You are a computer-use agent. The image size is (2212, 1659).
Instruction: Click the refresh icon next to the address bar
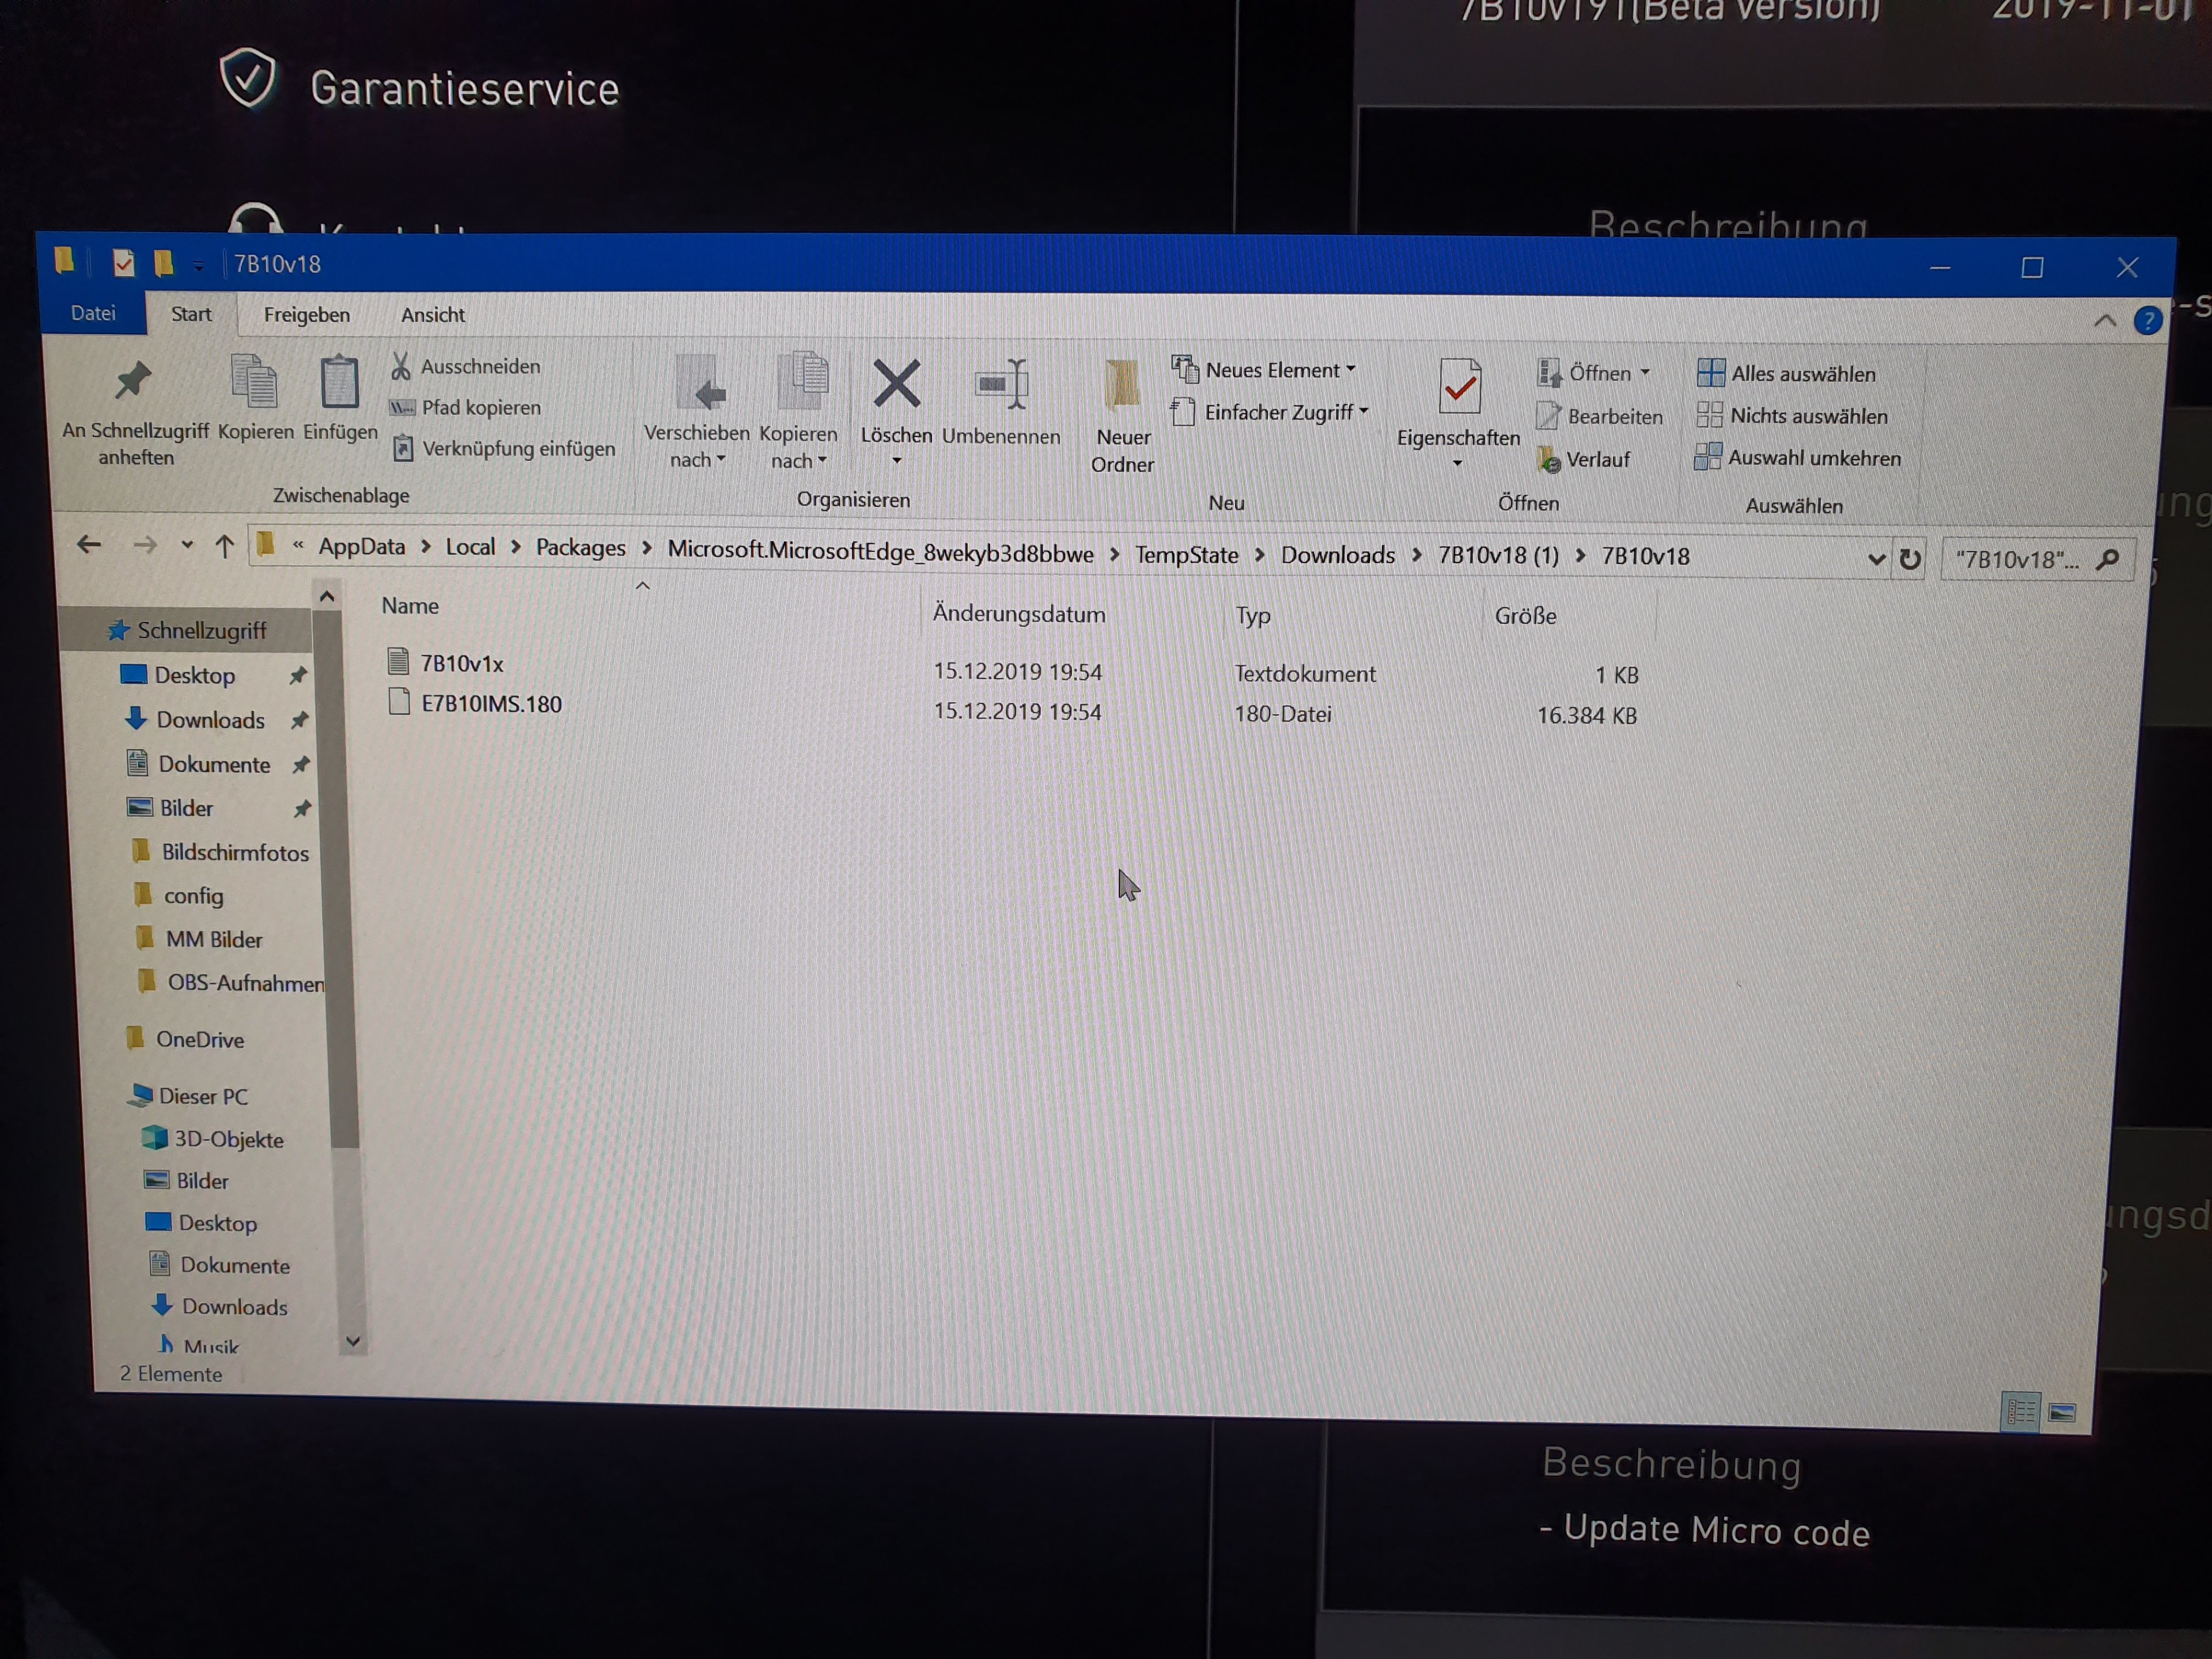[1910, 559]
